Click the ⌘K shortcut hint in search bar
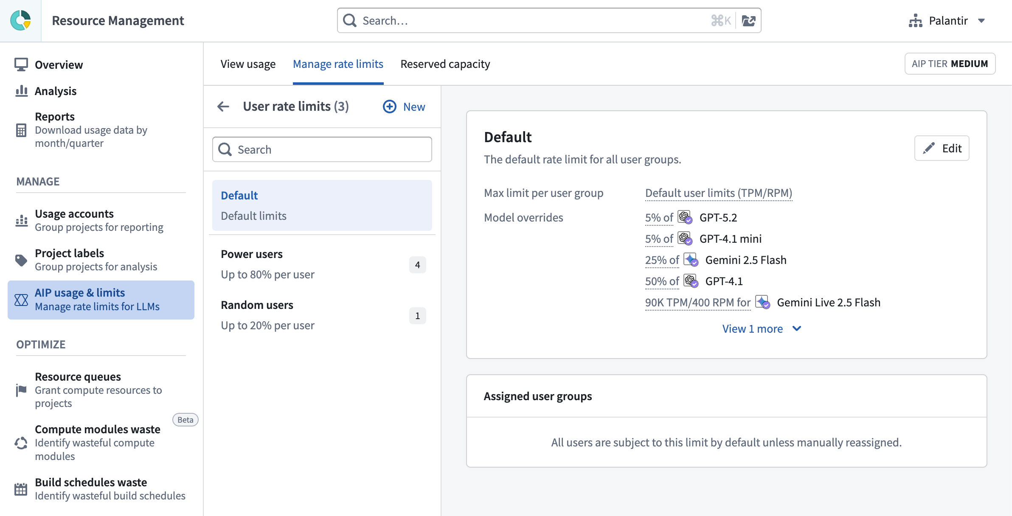Viewport: 1012px width, 516px height. (721, 20)
